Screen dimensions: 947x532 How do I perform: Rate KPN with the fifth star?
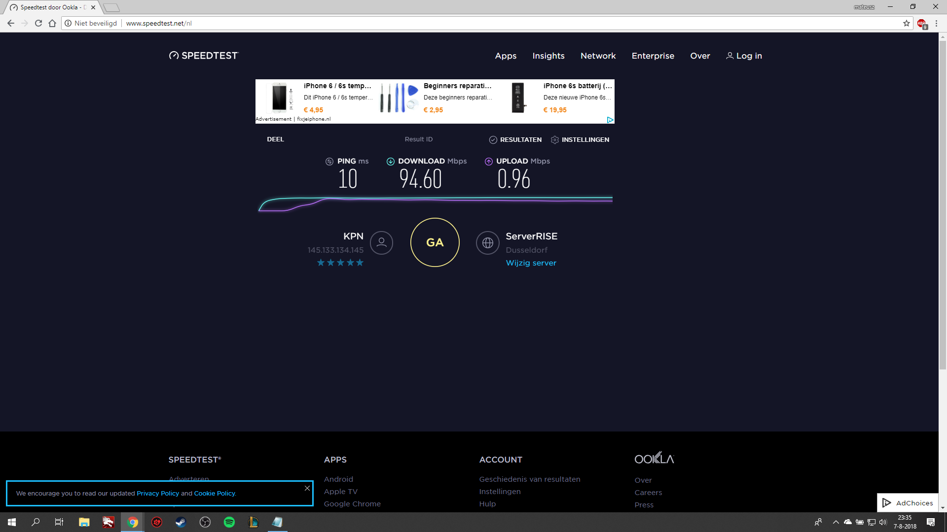(x=360, y=263)
